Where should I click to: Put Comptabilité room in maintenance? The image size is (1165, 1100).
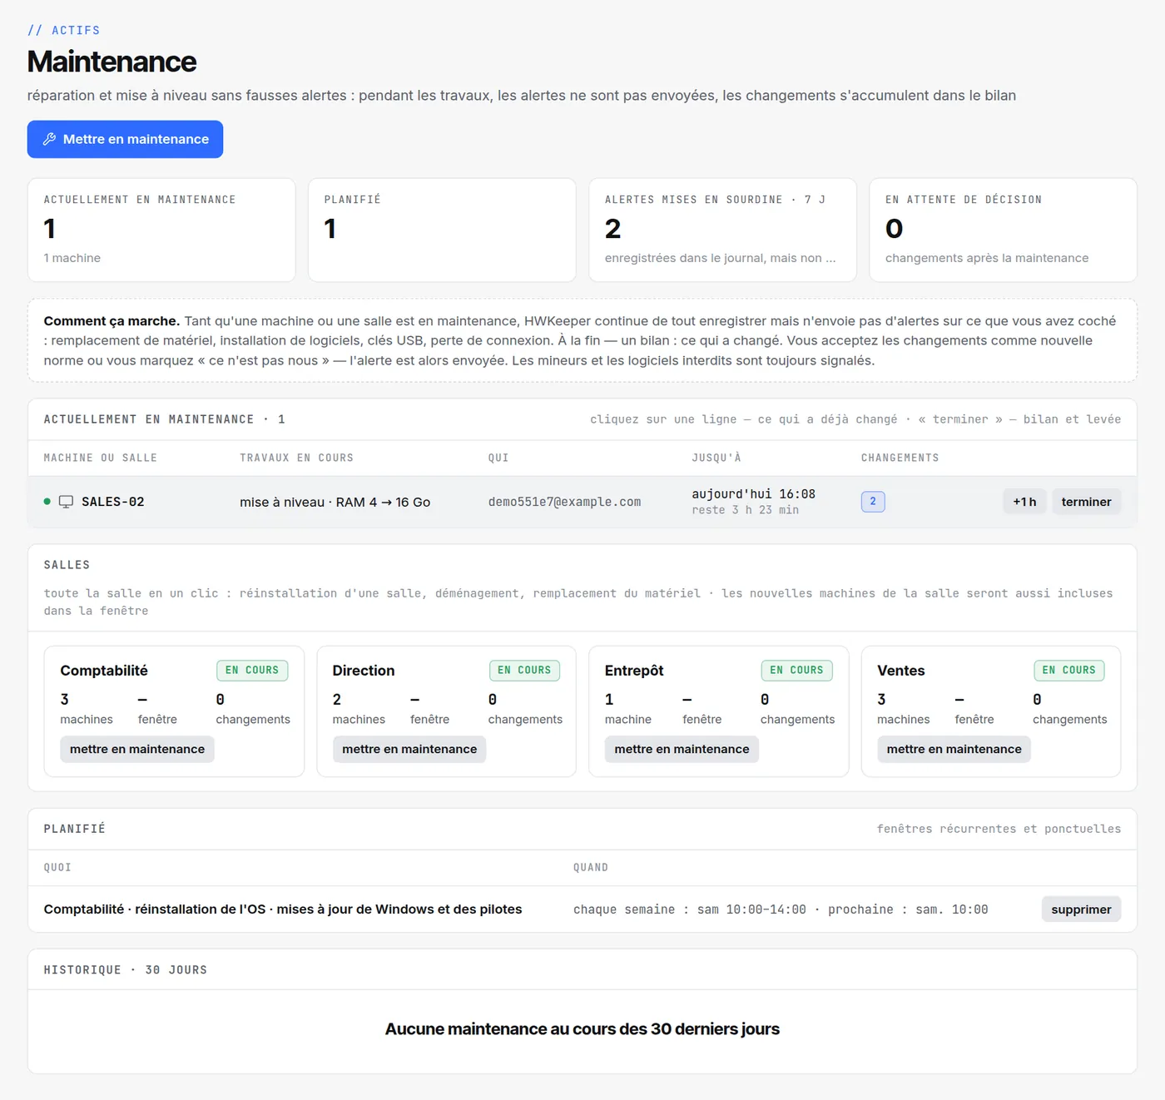point(137,749)
